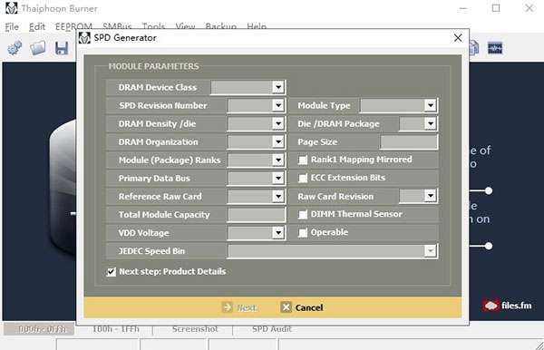Open the File menu

pyautogui.click(x=12, y=26)
